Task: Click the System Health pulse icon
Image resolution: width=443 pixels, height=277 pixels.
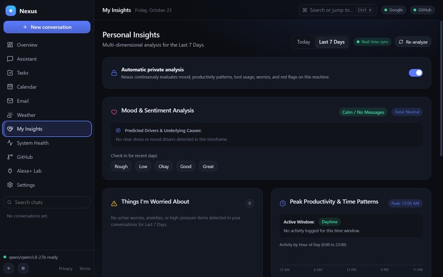Action: tap(10, 143)
